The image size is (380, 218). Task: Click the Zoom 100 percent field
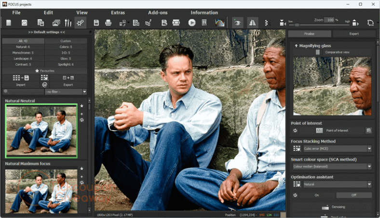tap(330, 20)
